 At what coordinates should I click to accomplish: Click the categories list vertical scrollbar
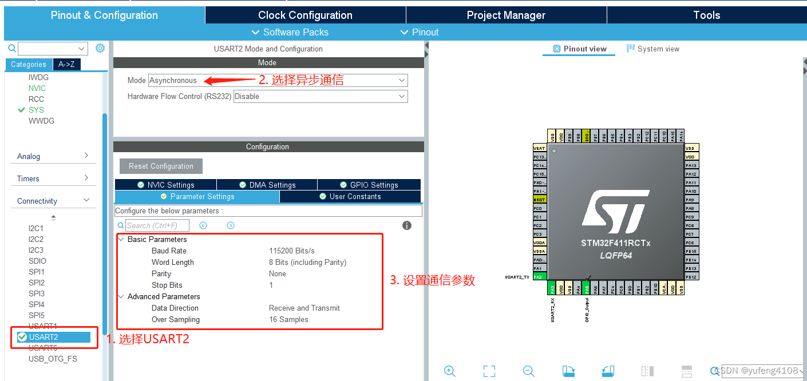pos(105,223)
